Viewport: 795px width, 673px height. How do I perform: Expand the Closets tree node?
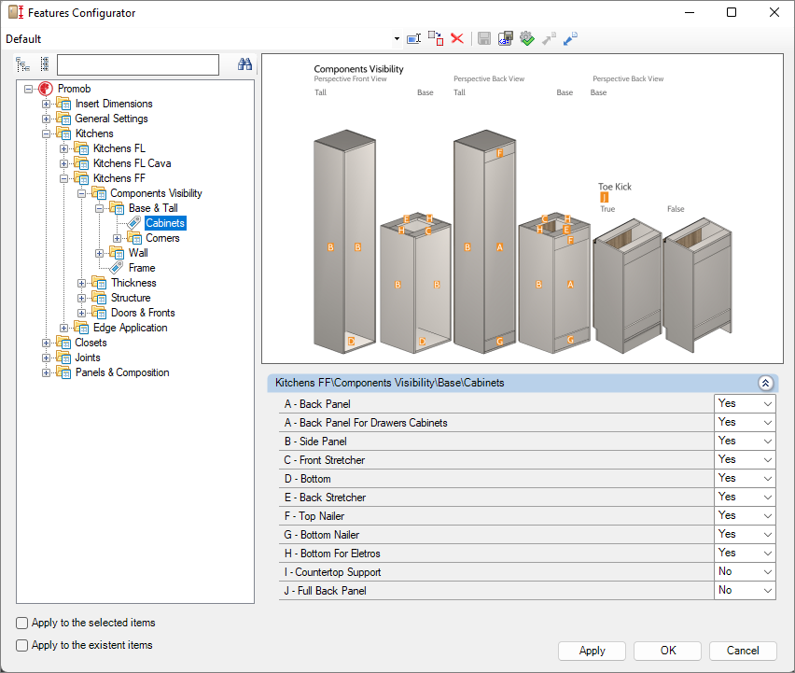point(47,343)
